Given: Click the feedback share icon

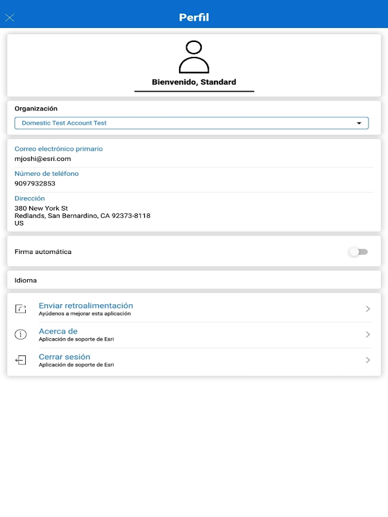Looking at the screenshot, I should click(21, 309).
